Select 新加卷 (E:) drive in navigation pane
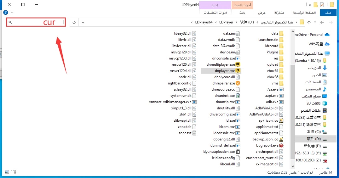 tap(315, 146)
